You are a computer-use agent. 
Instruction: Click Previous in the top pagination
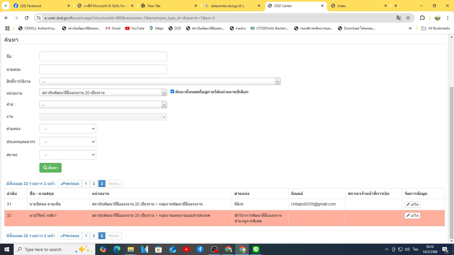pyautogui.click(x=70, y=184)
